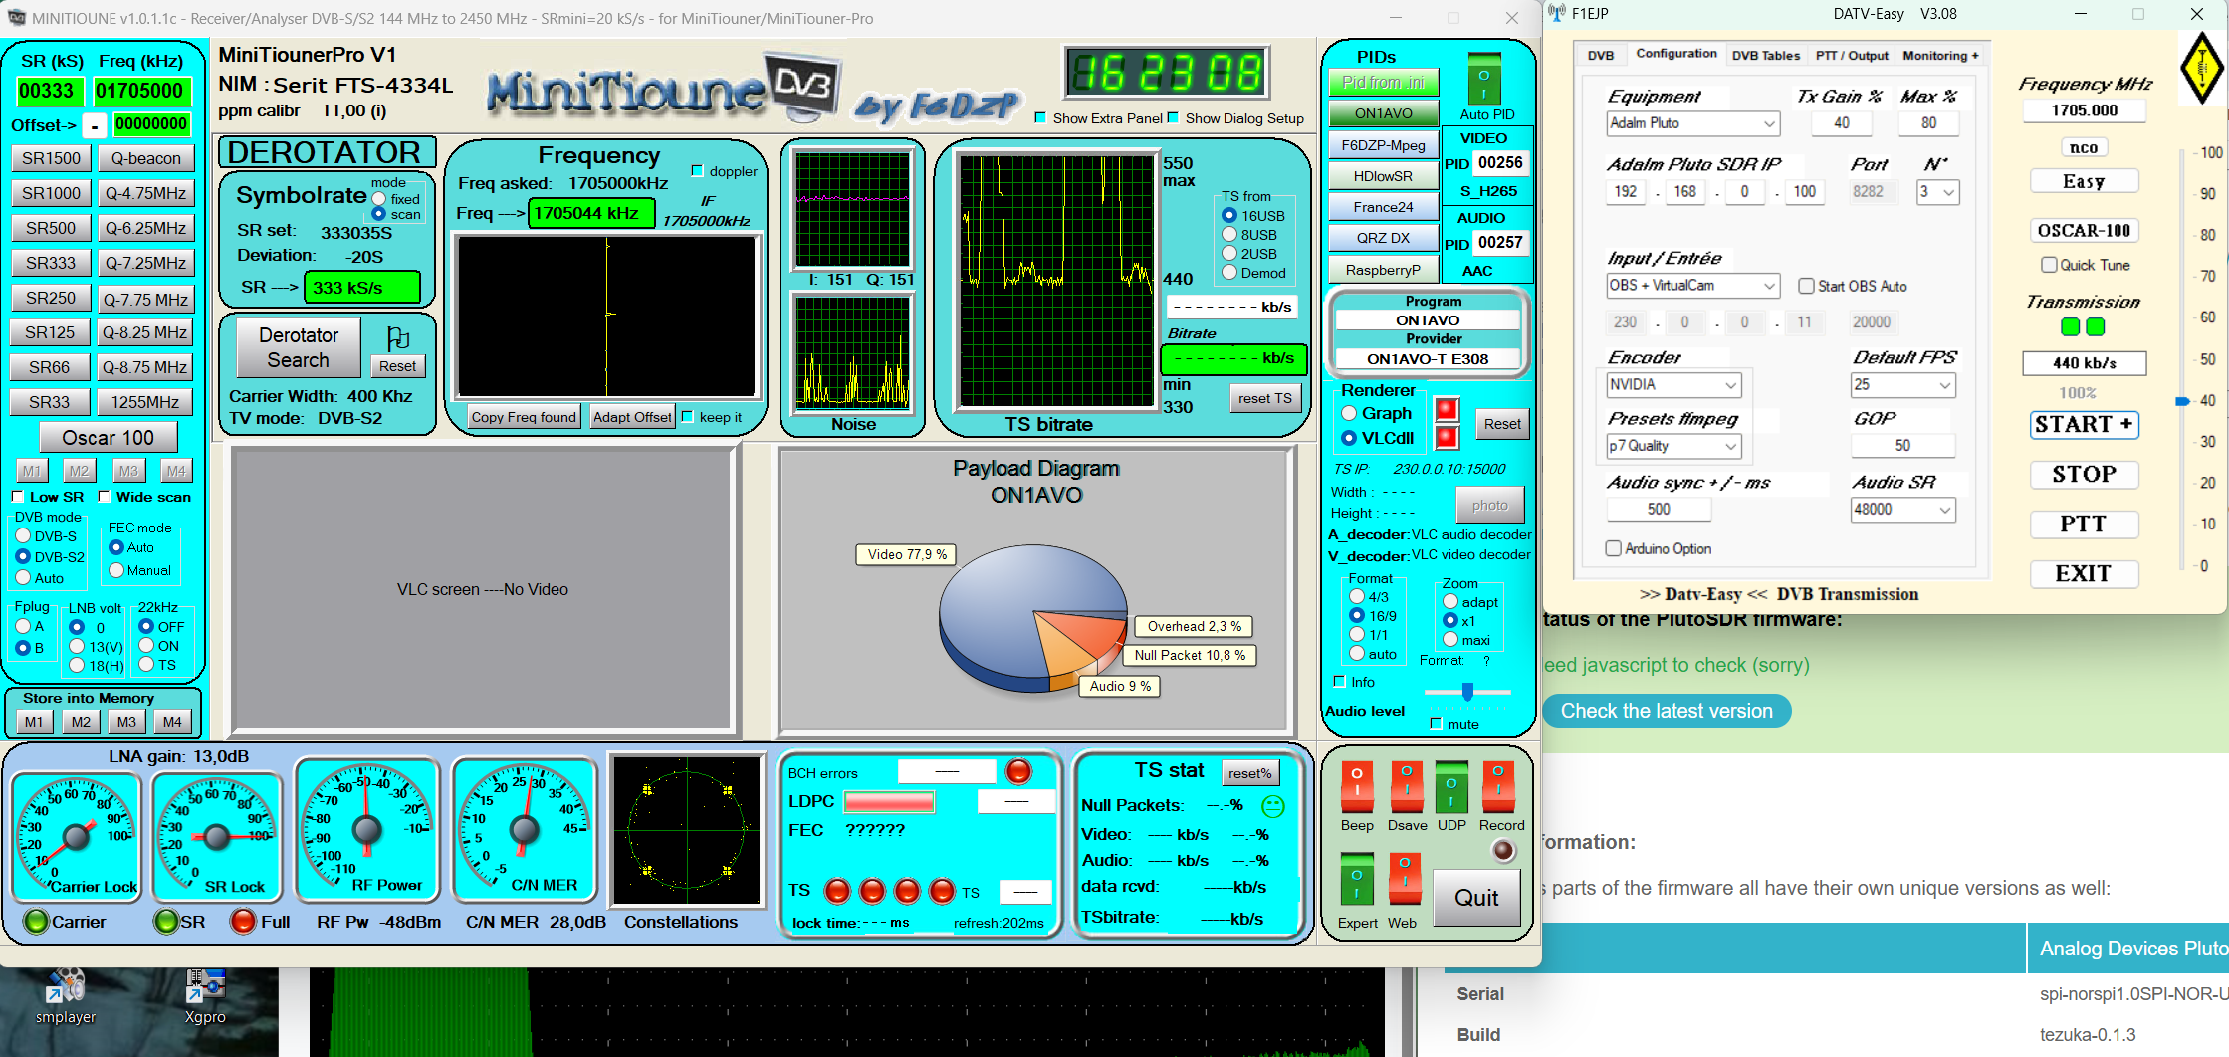The height and width of the screenshot is (1057, 2229).
Task: Click the DATV-Easy power slider thumb
Action: click(2182, 401)
